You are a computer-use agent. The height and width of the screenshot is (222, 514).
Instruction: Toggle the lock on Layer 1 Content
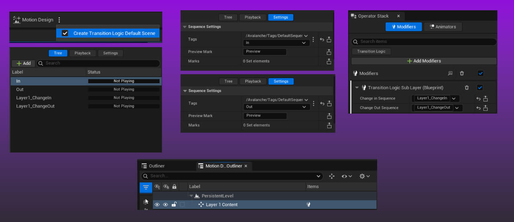(x=174, y=204)
